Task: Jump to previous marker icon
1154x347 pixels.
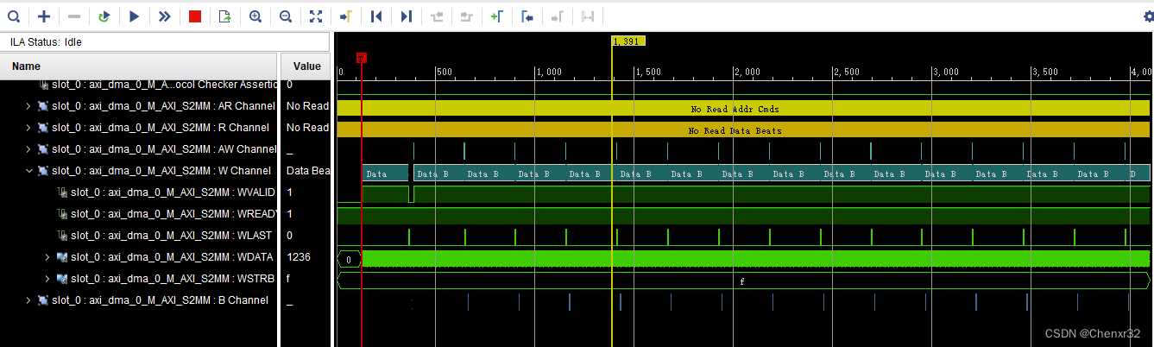Action: coord(527,16)
